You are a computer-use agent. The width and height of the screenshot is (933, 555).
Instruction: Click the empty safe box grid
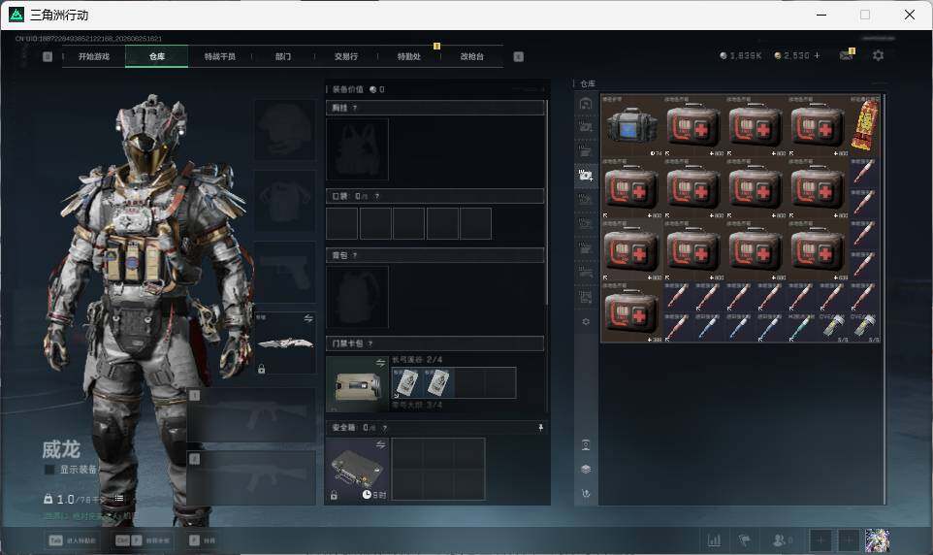point(438,470)
